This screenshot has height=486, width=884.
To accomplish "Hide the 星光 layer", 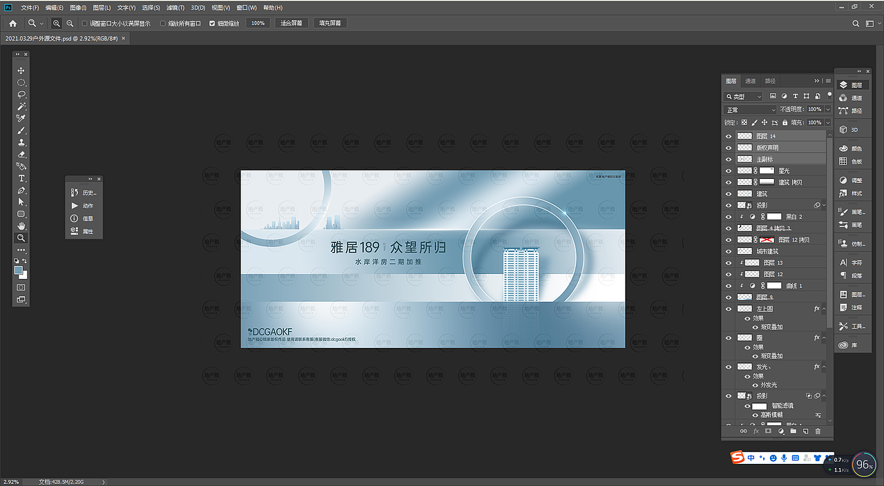I will click(729, 171).
